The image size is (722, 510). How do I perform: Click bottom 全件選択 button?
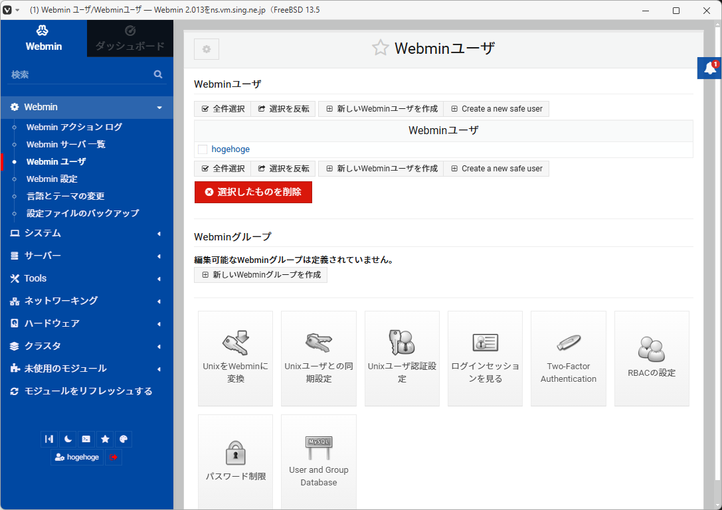(223, 169)
